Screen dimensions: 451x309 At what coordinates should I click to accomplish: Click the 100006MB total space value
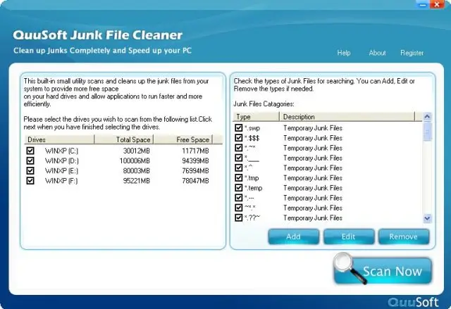point(135,160)
